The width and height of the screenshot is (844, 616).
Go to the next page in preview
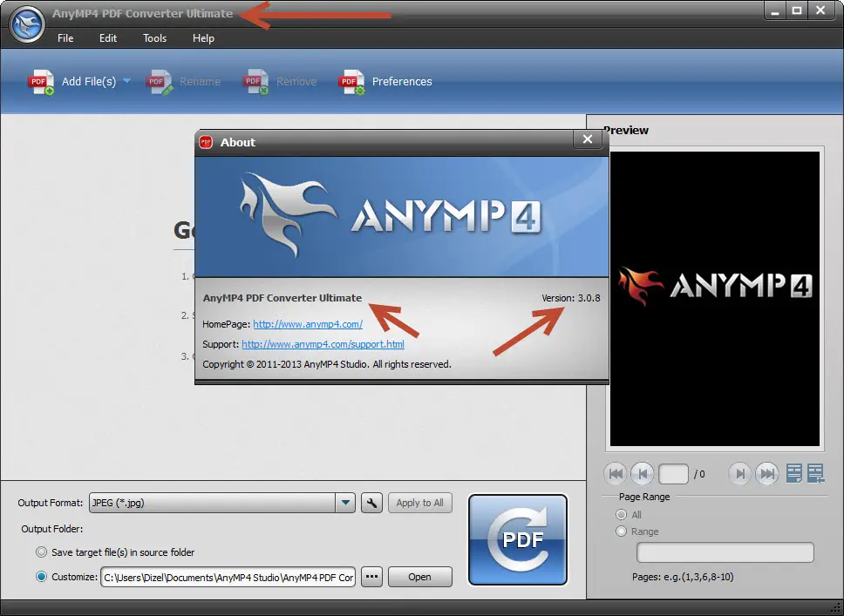tap(740, 474)
